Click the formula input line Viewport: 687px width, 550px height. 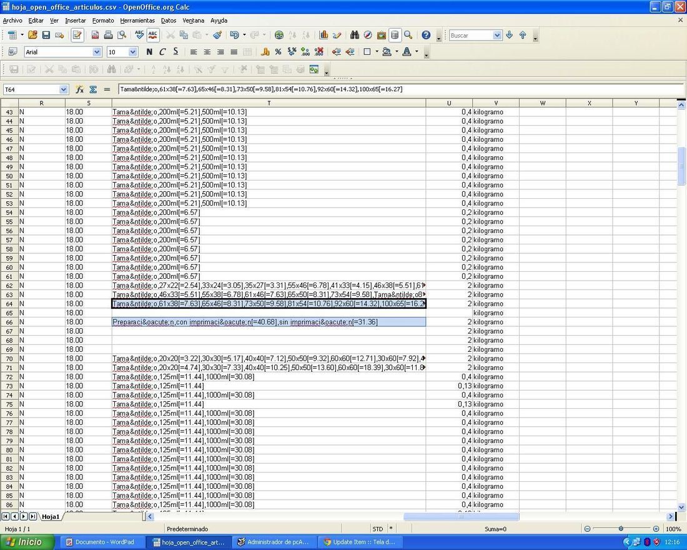400,89
